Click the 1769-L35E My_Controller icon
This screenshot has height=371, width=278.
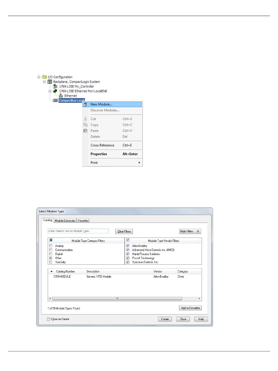point(55,86)
